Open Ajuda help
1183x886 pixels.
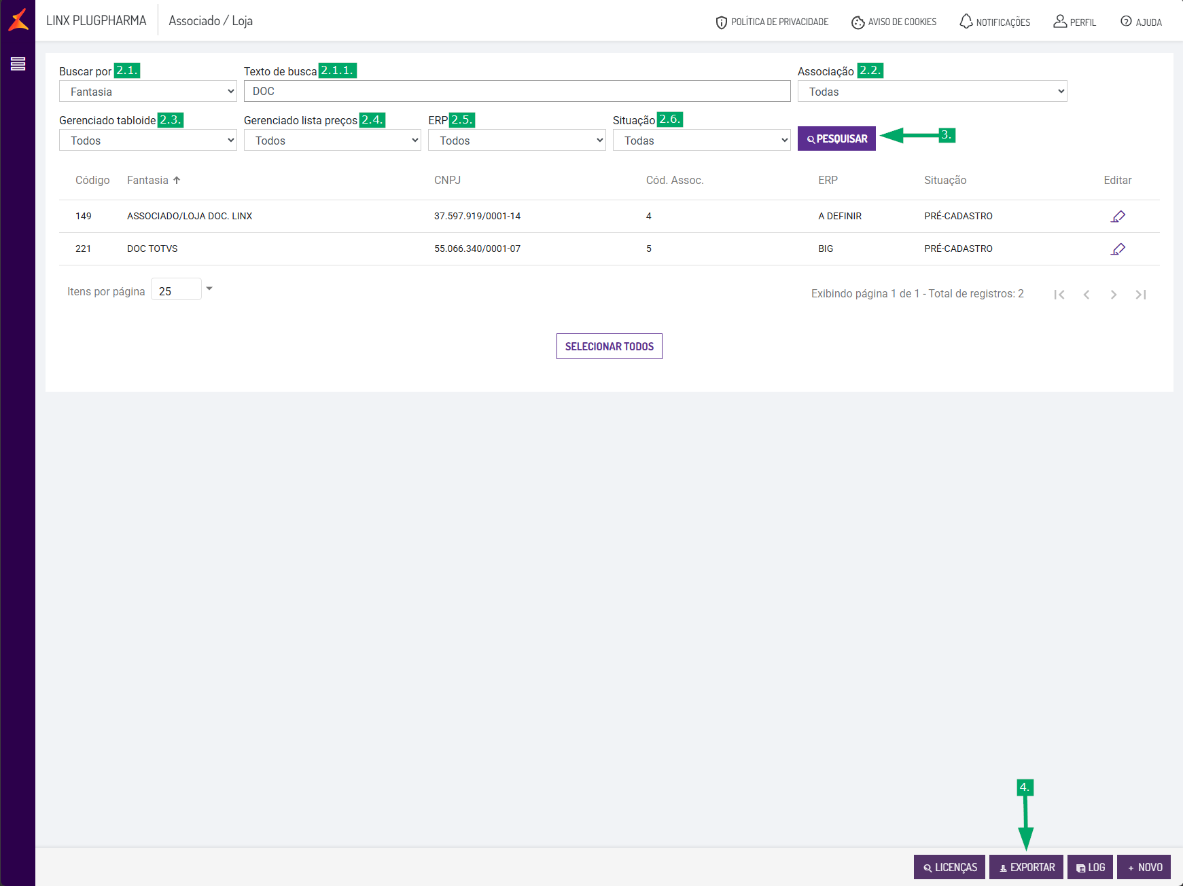[x=1142, y=22]
